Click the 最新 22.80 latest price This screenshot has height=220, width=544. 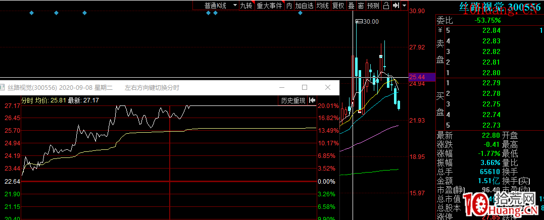491,135
